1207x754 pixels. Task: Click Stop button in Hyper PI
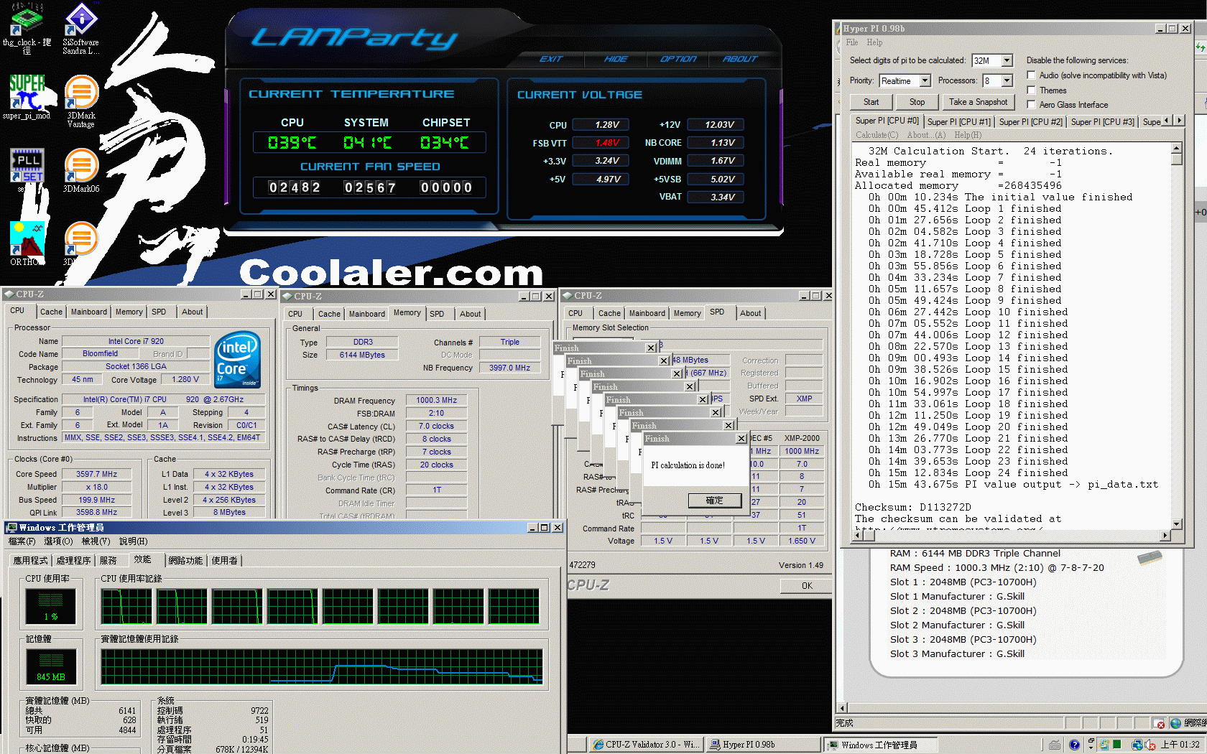[917, 102]
